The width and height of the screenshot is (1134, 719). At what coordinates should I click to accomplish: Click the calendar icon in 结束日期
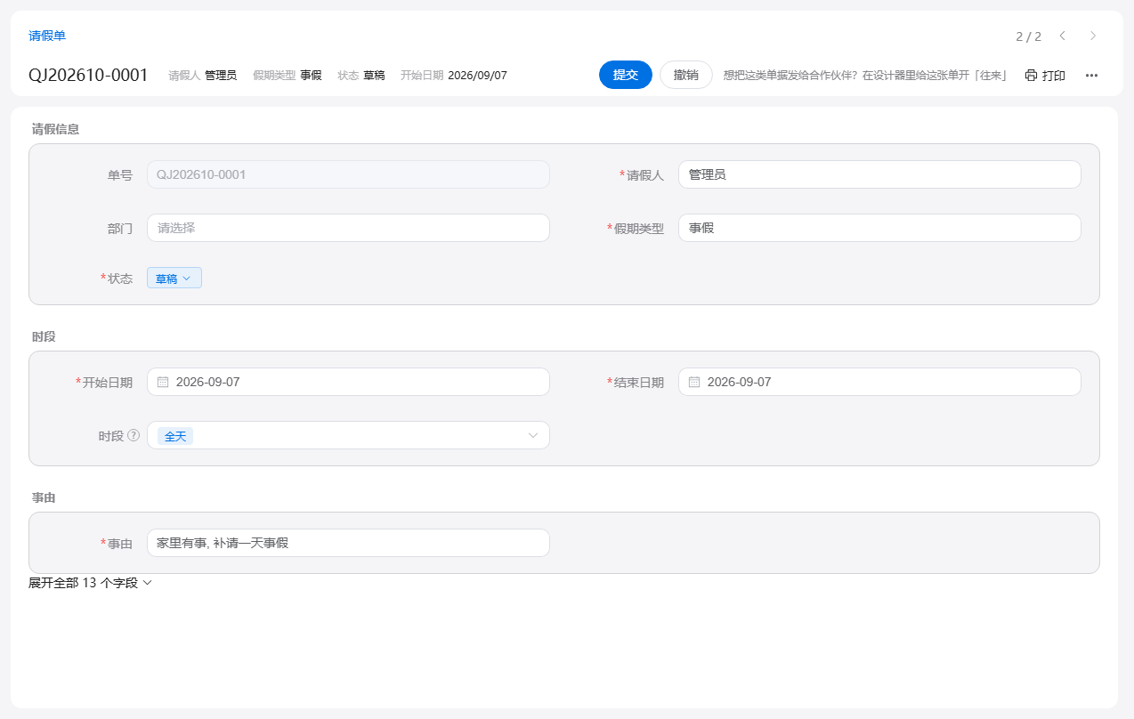[694, 382]
